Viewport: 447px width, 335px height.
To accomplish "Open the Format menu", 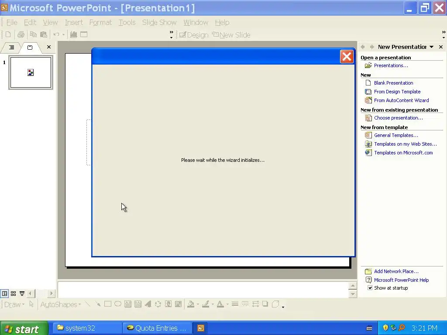I will 100,22.
